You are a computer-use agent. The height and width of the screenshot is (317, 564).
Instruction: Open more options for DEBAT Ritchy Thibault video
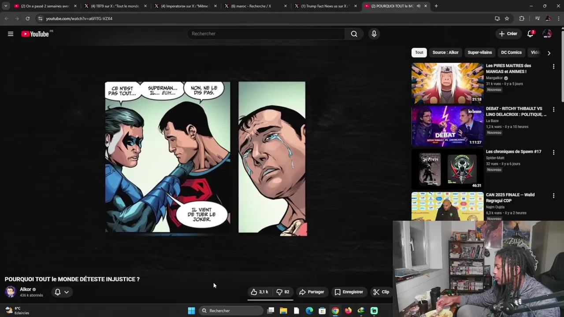pos(553,109)
